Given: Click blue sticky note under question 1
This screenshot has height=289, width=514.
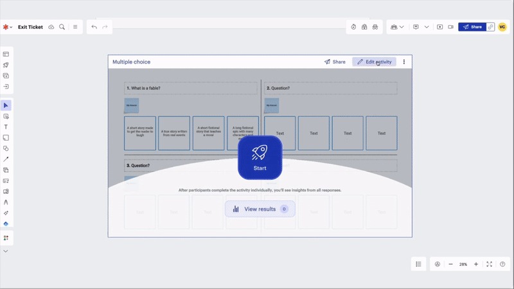Looking at the screenshot, I should (x=132, y=105).
